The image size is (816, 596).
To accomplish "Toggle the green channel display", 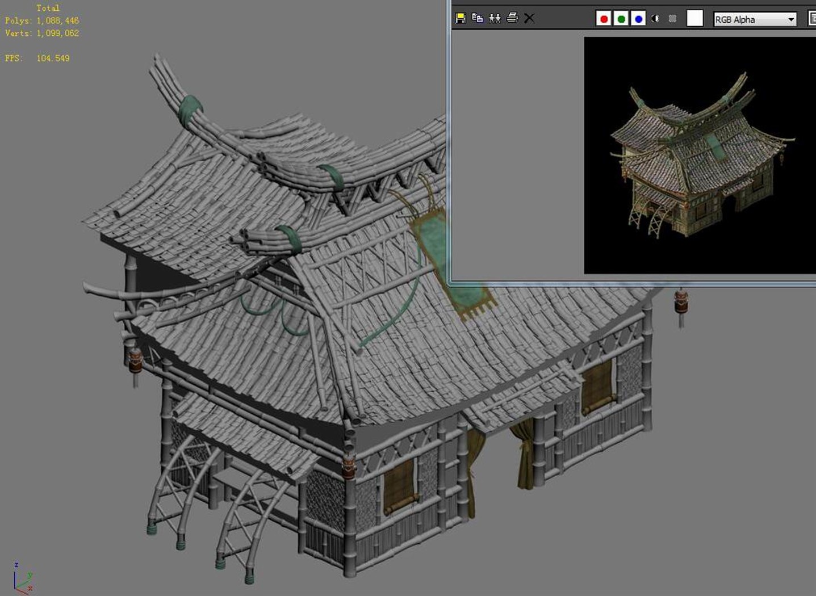I will (x=621, y=19).
